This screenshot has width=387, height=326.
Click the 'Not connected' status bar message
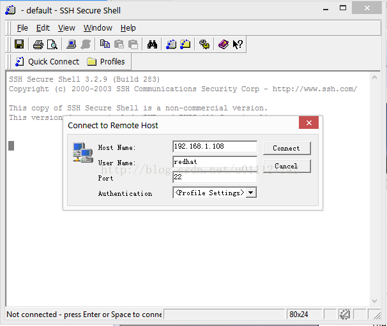[84, 315]
